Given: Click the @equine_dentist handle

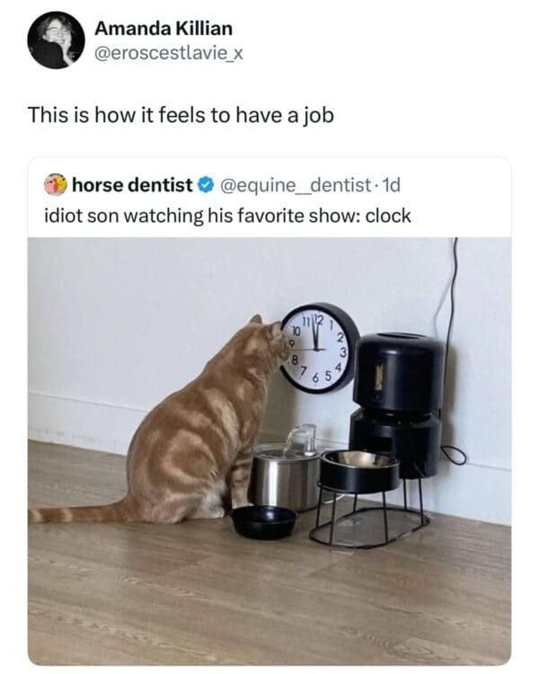Looking at the screenshot, I should (x=296, y=185).
